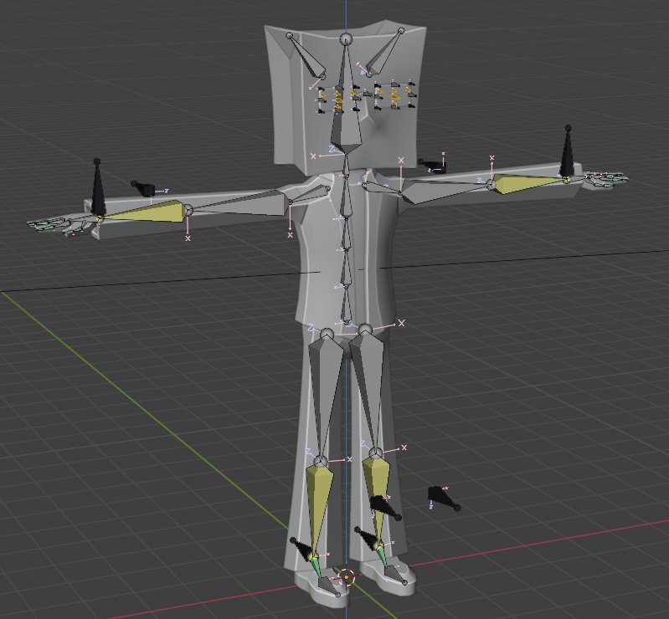Click the screen-right elbow joint sphere

[x=491, y=185]
